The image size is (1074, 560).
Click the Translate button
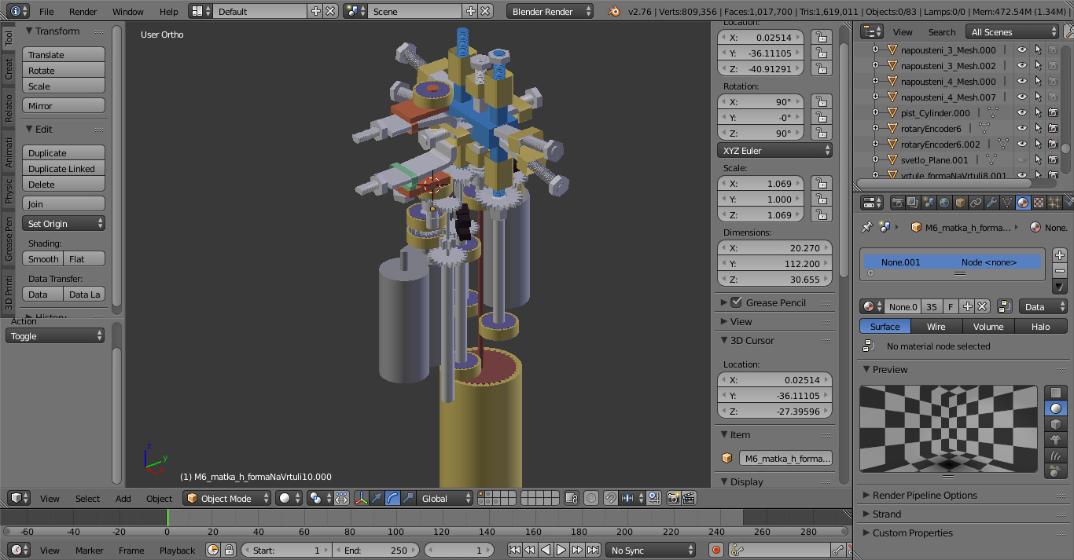click(64, 55)
